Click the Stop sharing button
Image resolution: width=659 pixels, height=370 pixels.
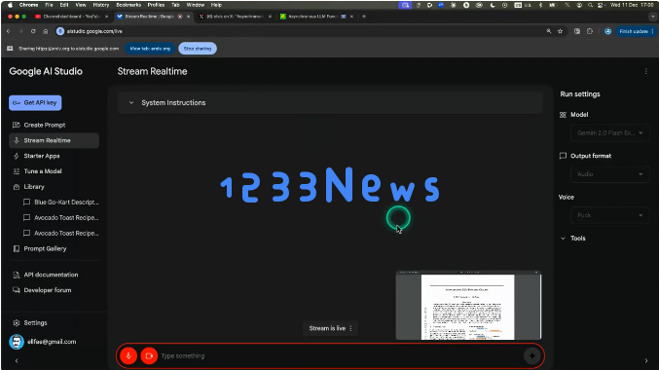point(198,49)
